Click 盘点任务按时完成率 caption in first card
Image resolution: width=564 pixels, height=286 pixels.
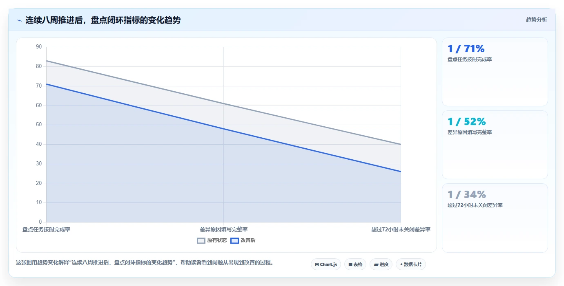pos(470,59)
